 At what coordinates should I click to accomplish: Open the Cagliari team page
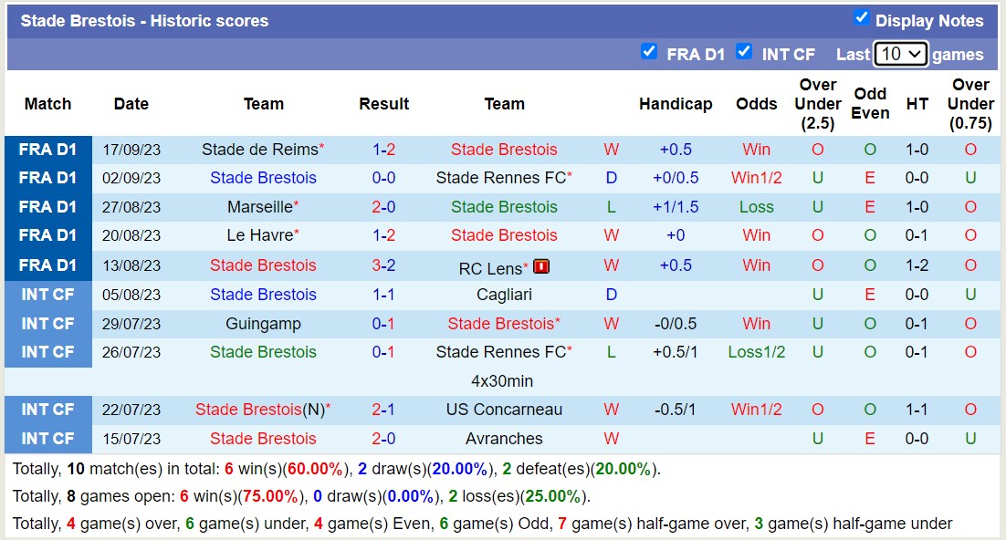point(505,294)
